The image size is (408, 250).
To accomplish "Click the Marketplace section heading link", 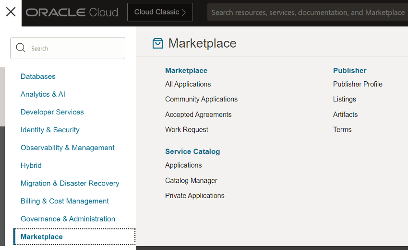I will pyautogui.click(x=186, y=71).
